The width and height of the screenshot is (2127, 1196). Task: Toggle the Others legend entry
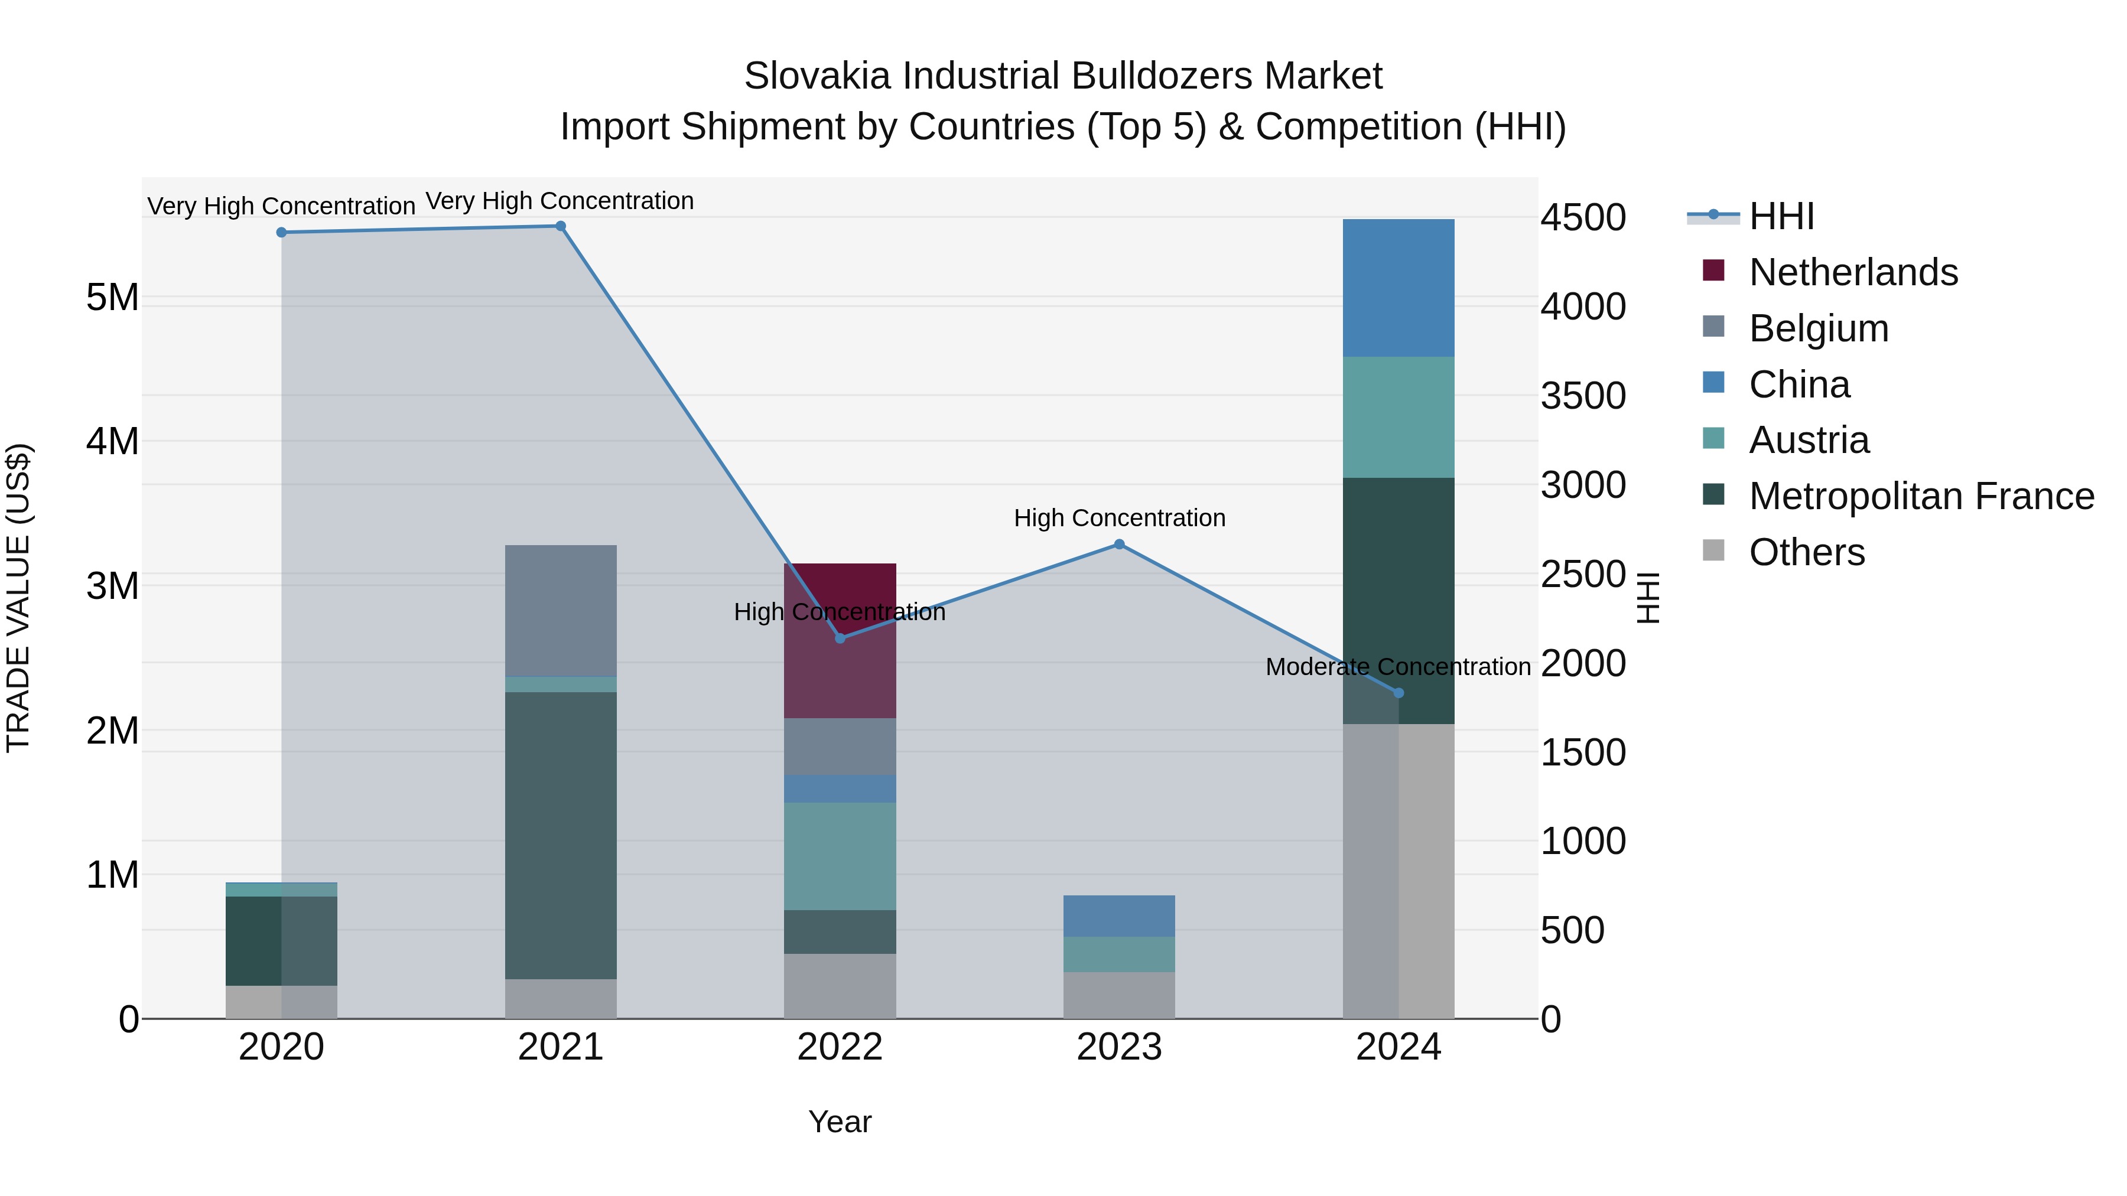pyautogui.click(x=1784, y=552)
